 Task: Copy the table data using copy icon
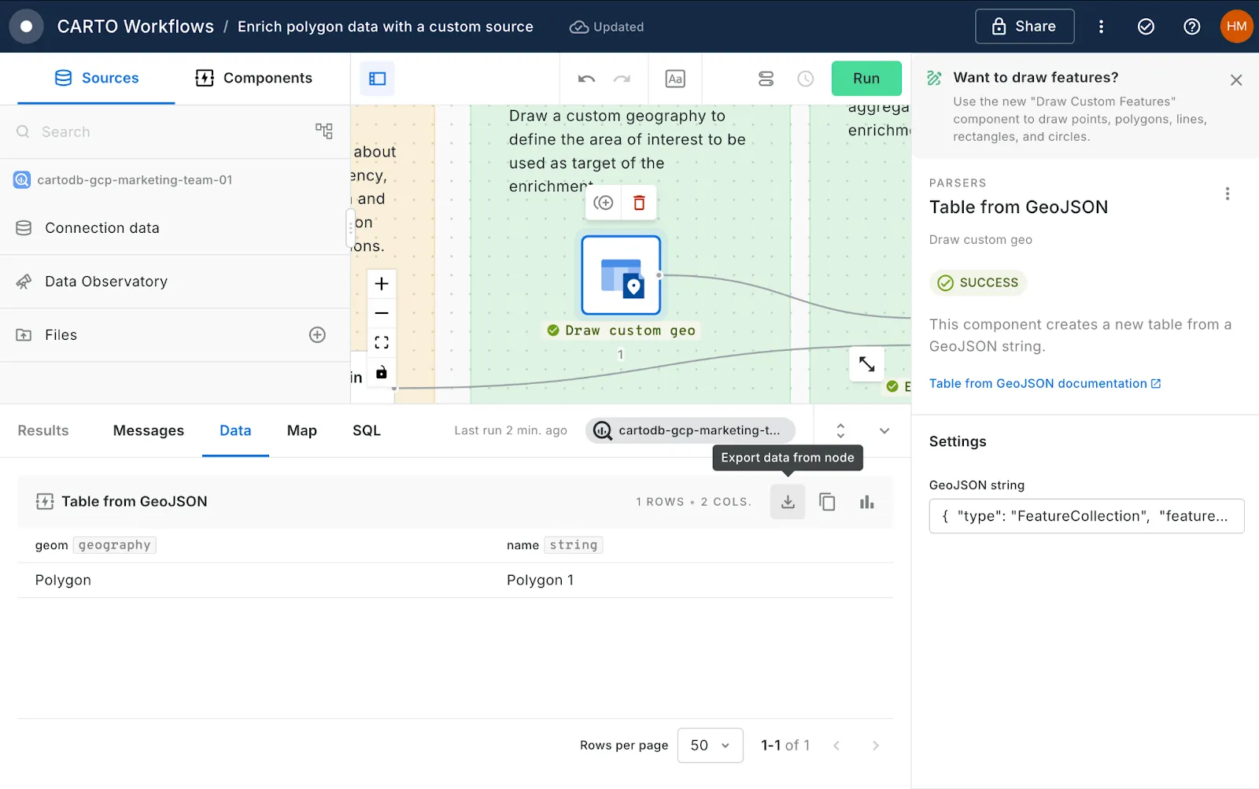tap(827, 501)
